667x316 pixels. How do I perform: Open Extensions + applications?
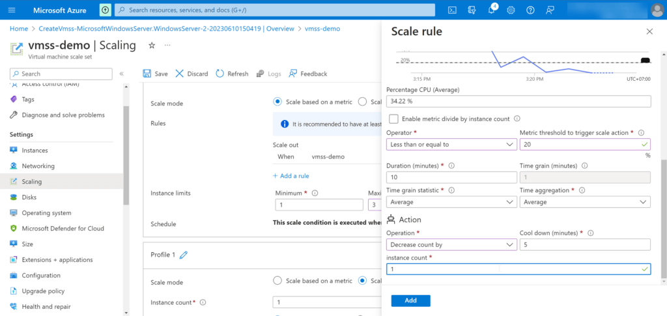point(57,260)
